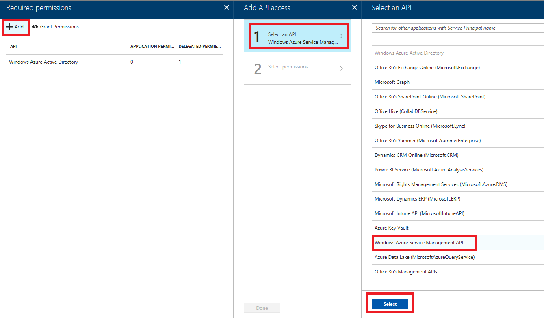Screen dimensions: 544x318
Task: Click the Done button
Action: point(262,308)
